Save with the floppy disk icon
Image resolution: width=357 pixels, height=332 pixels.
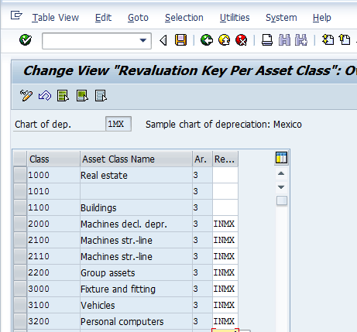(180, 40)
